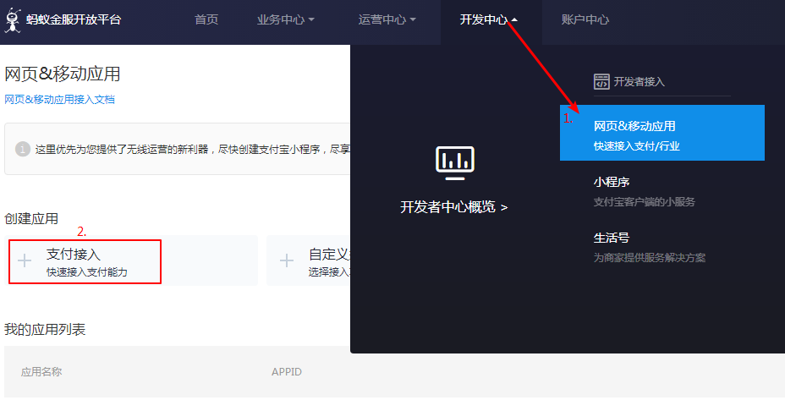The height and width of the screenshot is (400, 785).
Task: Open the 账户中心 menu item
Action: tap(585, 20)
